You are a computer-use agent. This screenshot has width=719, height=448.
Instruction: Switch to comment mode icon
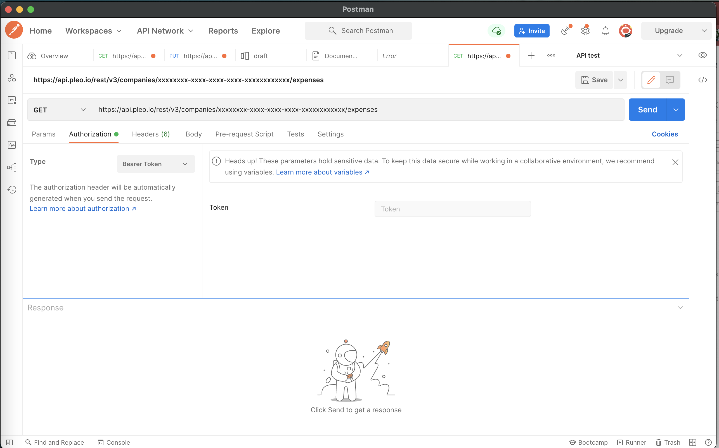point(670,80)
